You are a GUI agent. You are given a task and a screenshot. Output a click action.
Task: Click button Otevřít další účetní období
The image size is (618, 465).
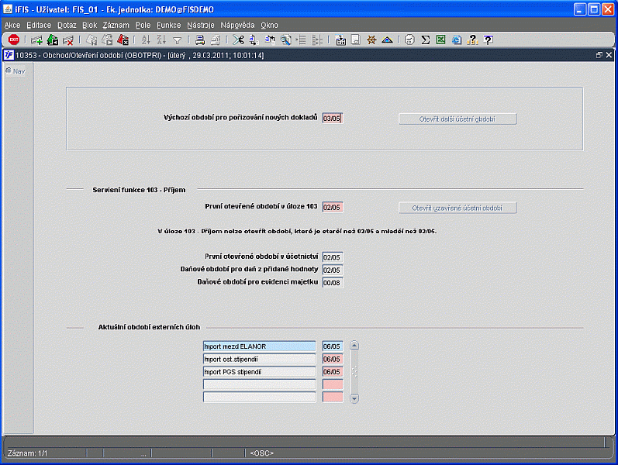(457, 119)
